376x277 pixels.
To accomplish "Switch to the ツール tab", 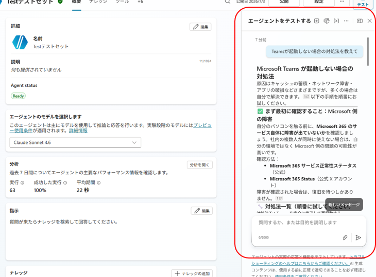I will tap(122, 2).
